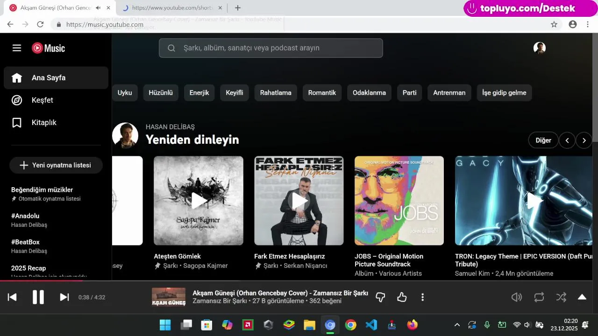Open Hasan Delibaş profile picture
This screenshot has height=336, width=598.
click(x=125, y=136)
